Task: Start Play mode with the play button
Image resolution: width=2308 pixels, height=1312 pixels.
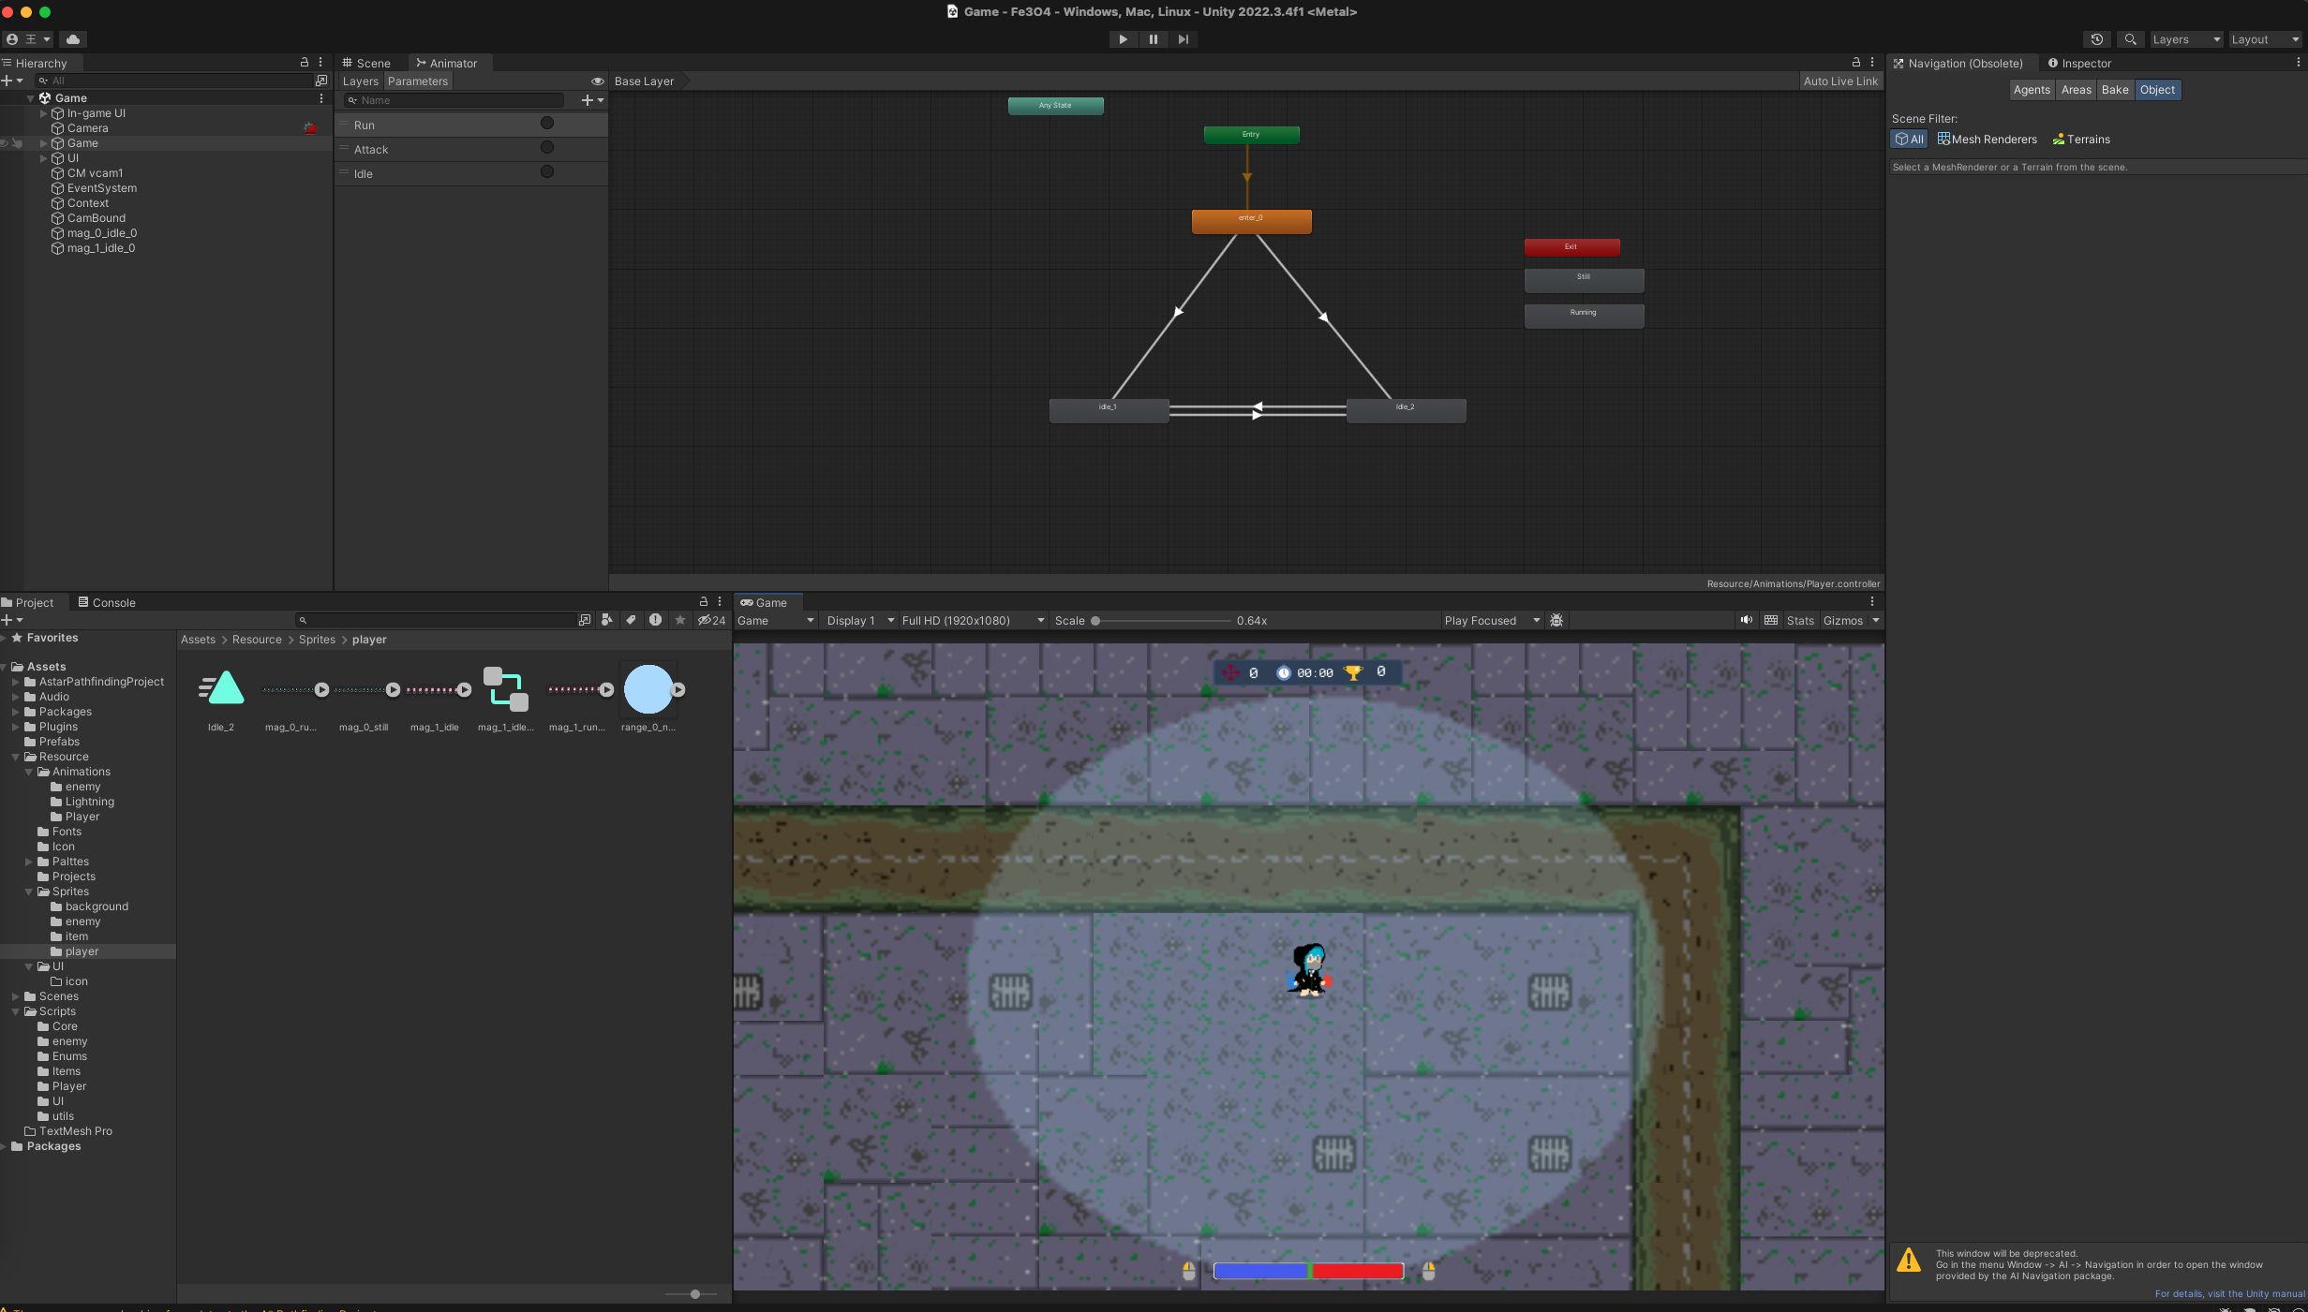Action: 1123,39
